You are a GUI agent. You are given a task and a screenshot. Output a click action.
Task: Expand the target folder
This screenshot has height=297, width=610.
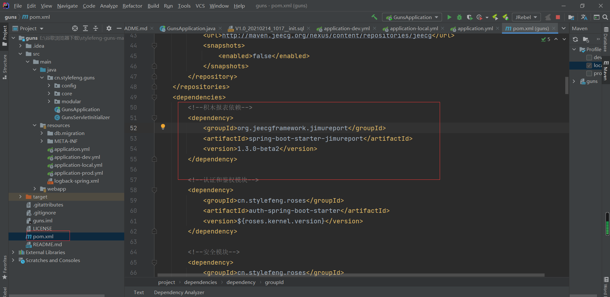(x=21, y=197)
